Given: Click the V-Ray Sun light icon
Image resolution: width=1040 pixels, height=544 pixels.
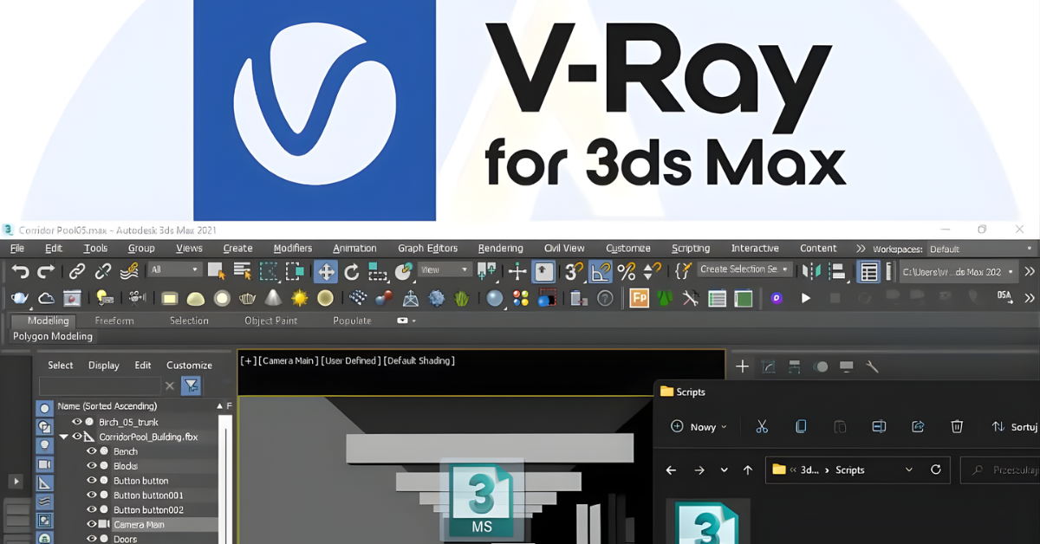Looking at the screenshot, I should click(299, 299).
